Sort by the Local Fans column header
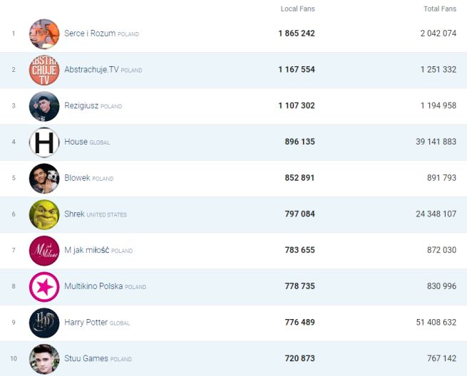Image resolution: width=467 pixels, height=376 pixels. pyautogui.click(x=297, y=9)
